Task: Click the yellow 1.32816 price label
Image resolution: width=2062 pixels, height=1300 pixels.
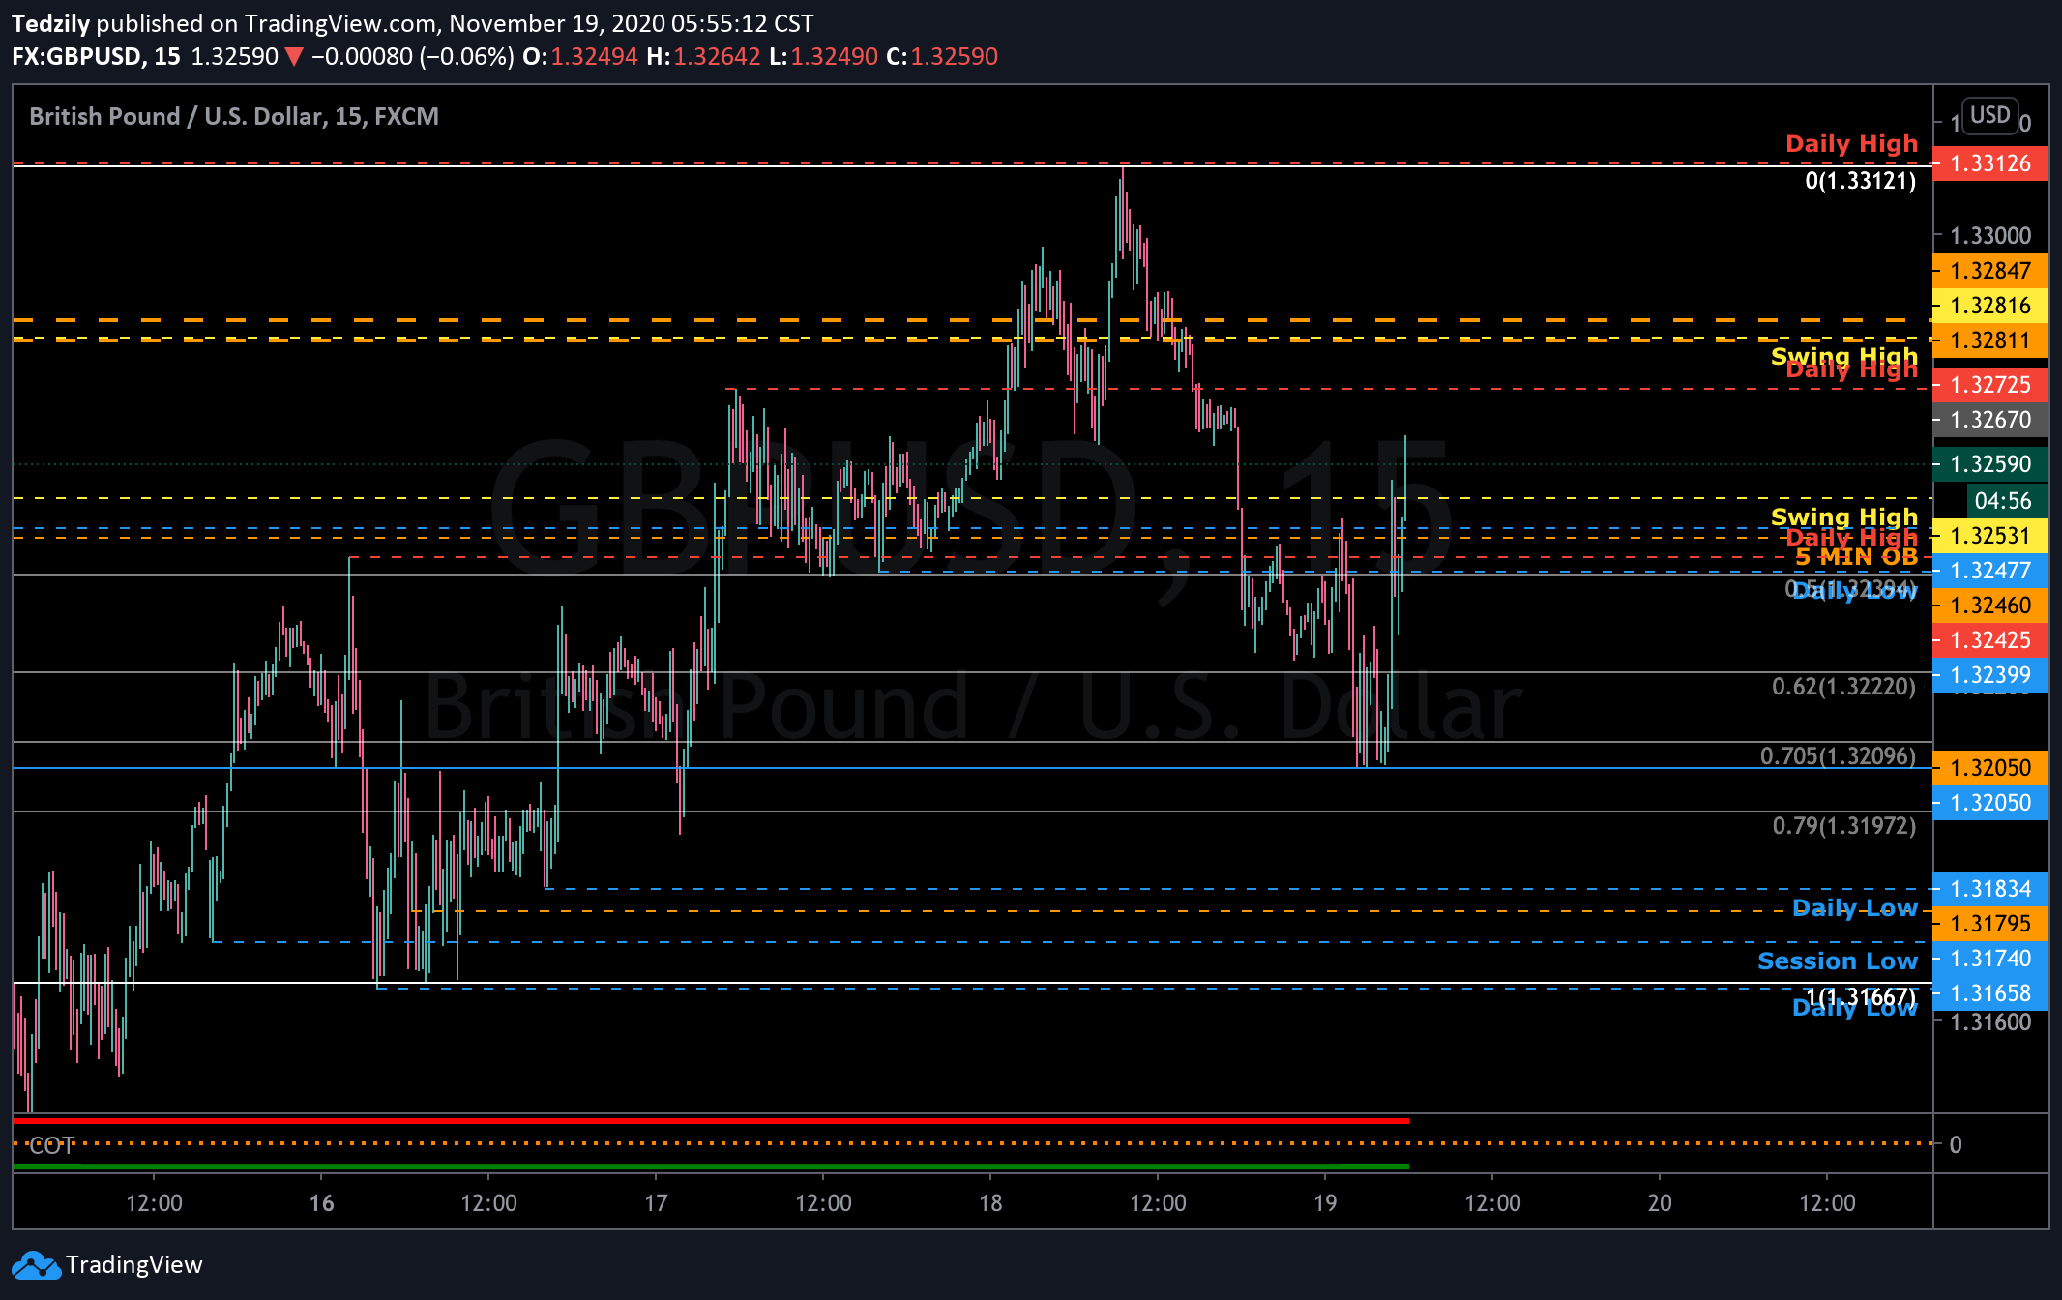Action: tap(1989, 306)
